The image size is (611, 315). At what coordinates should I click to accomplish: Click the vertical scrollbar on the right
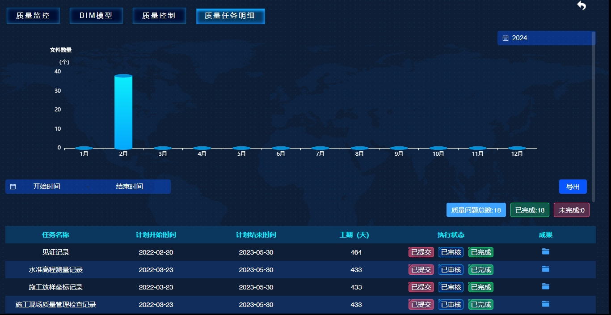[x=594, y=116]
